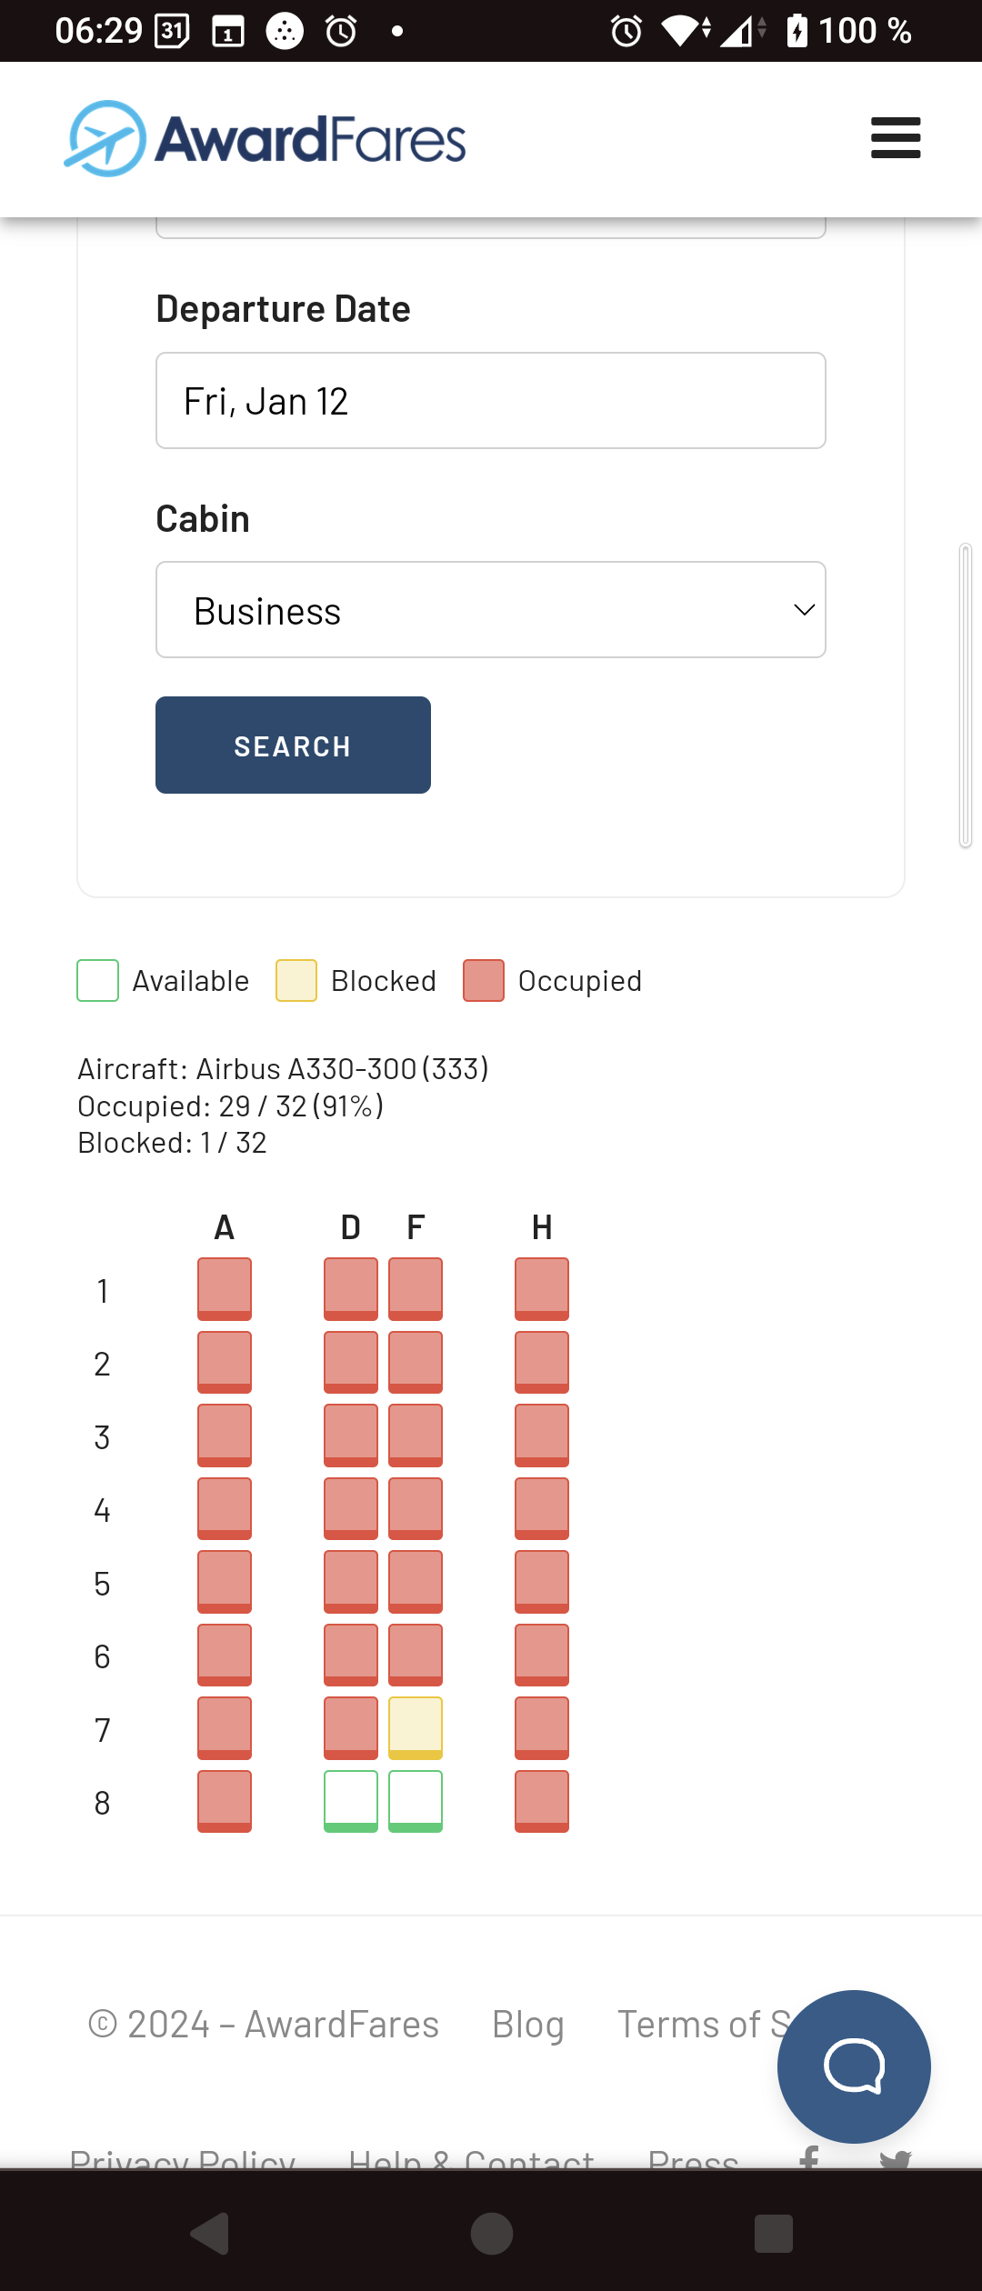Click the Blocked legend color swatch
This screenshot has height=2291, width=982.
coord(296,980)
